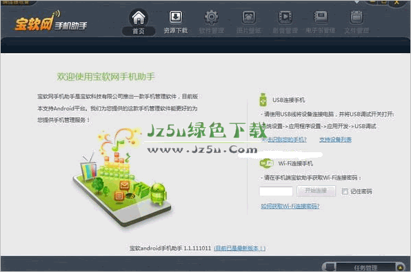Click the 宝软android手机助手 1.1.111011 version text
This screenshot has width=411, height=272.
click(170, 248)
